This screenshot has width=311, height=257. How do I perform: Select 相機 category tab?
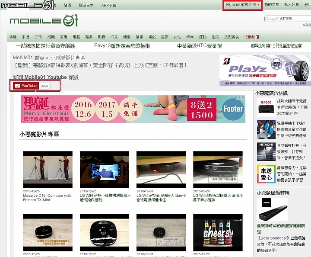51,37
